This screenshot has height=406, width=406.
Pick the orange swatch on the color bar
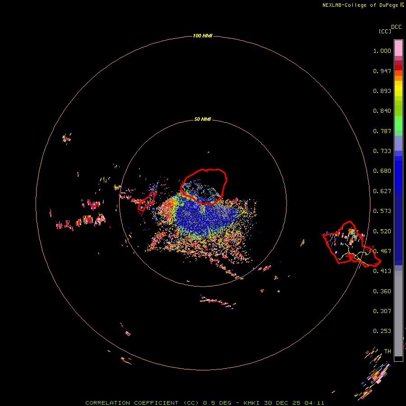pyautogui.click(x=398, y=78)
